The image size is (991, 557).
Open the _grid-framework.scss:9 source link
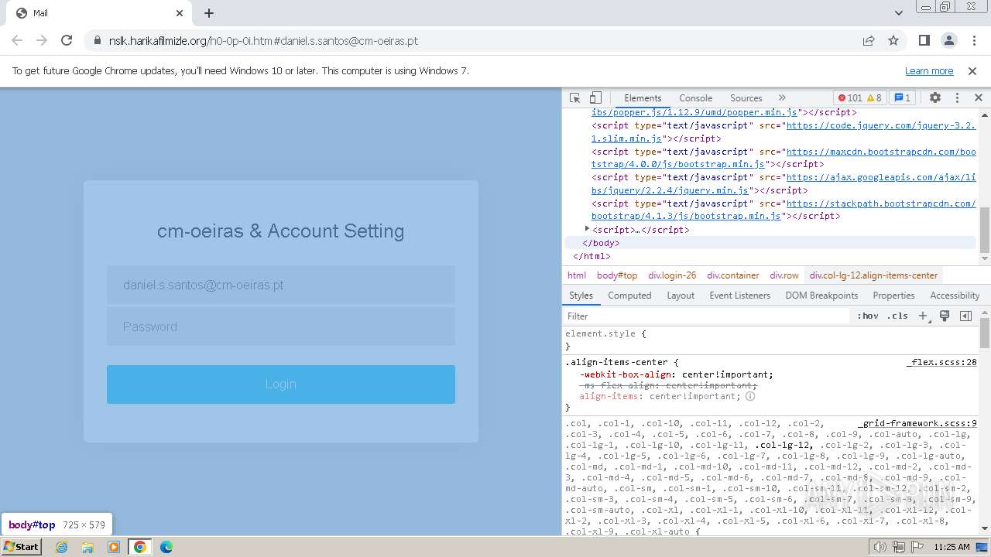coord(917,423)
